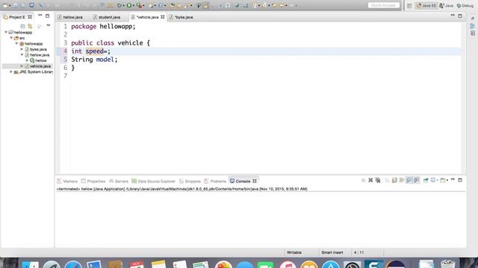Switch to student.java editor tab

coord(107,17)
